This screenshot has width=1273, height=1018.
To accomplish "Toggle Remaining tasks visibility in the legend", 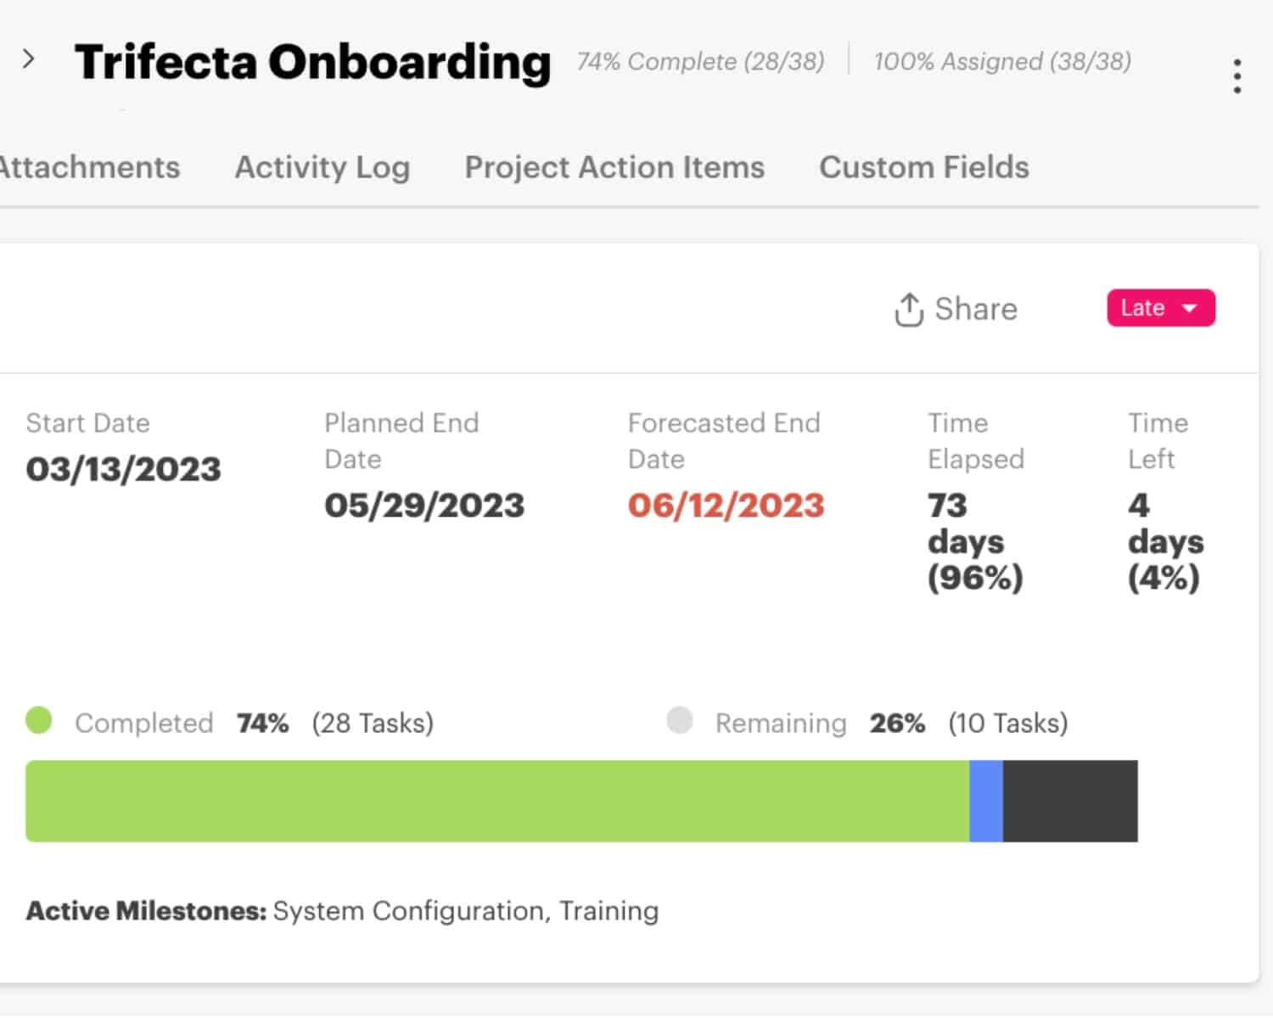I will point(680,721).
